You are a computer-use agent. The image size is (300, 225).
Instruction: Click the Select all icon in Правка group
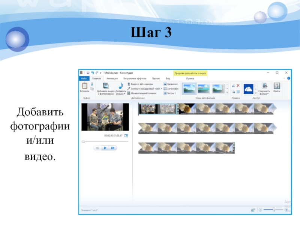tap(238, 92)
